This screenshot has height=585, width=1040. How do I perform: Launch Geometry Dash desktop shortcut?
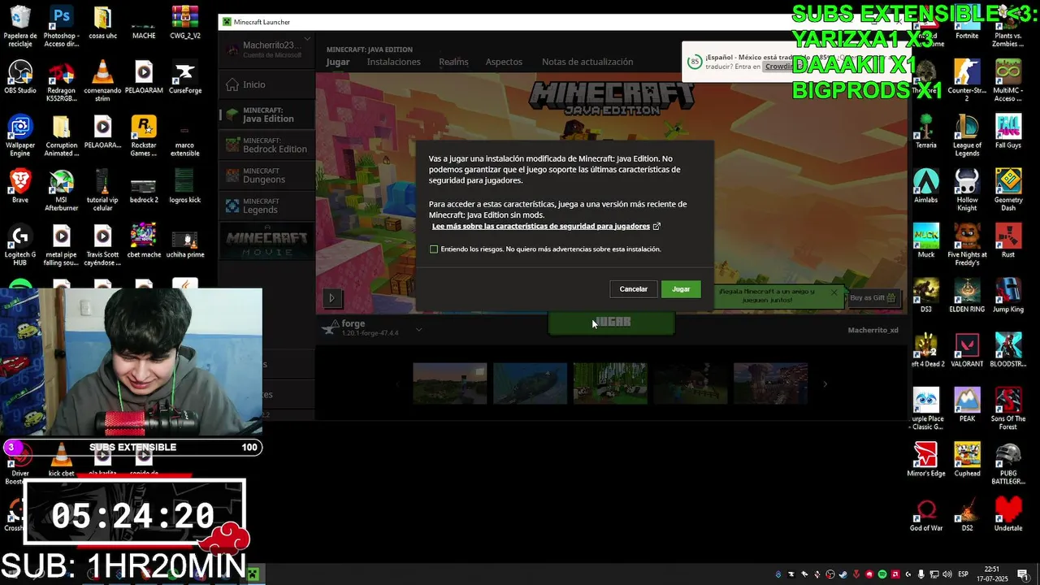coord(1008,190)
